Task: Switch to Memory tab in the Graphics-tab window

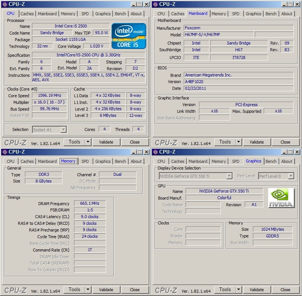Action: click(x=219, y=161)
